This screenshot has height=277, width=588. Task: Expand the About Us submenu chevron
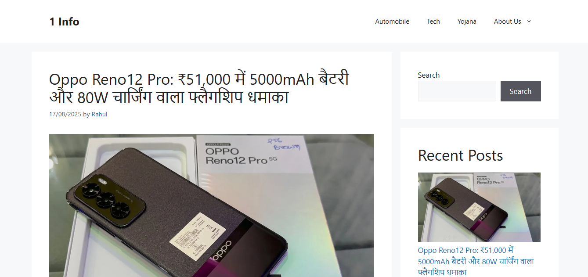(x=529, y=22)
